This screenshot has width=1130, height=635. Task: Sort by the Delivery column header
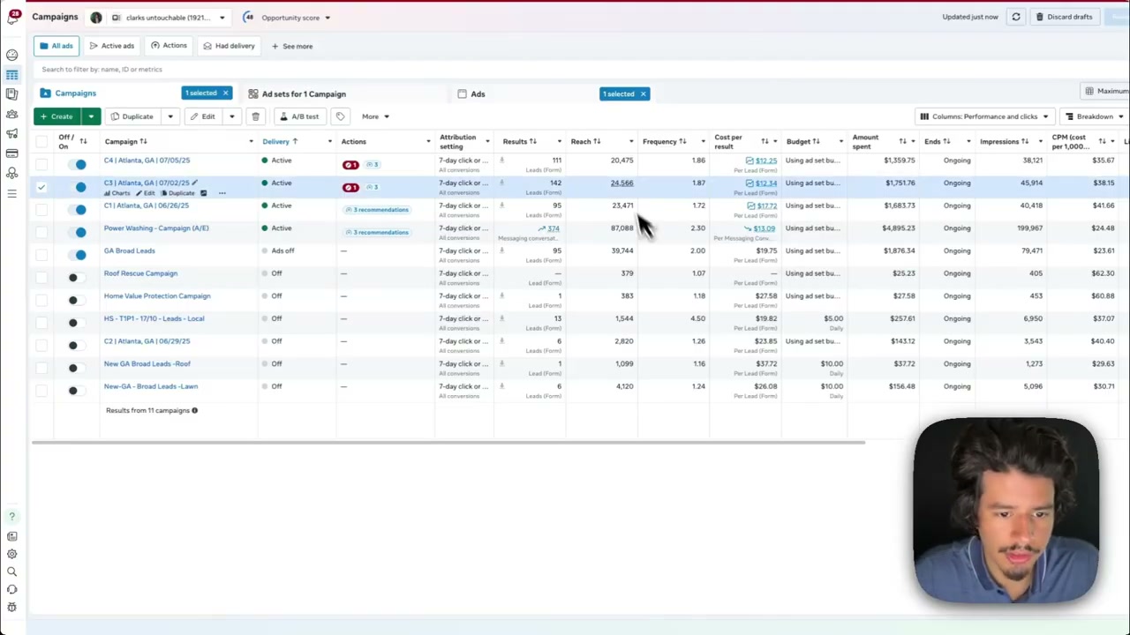click(x=276, y=141)
